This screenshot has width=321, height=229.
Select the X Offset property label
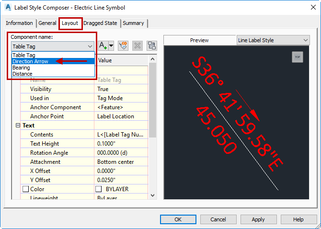click(40, 171)
